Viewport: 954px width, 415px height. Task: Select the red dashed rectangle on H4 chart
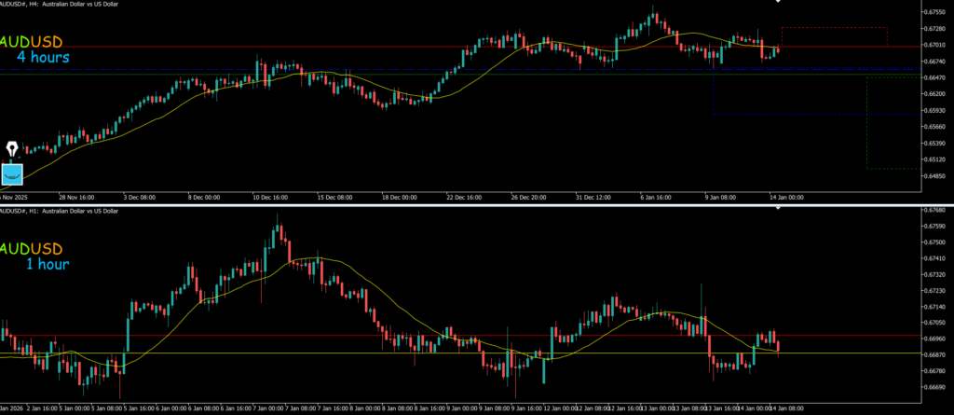coord(834,28)
